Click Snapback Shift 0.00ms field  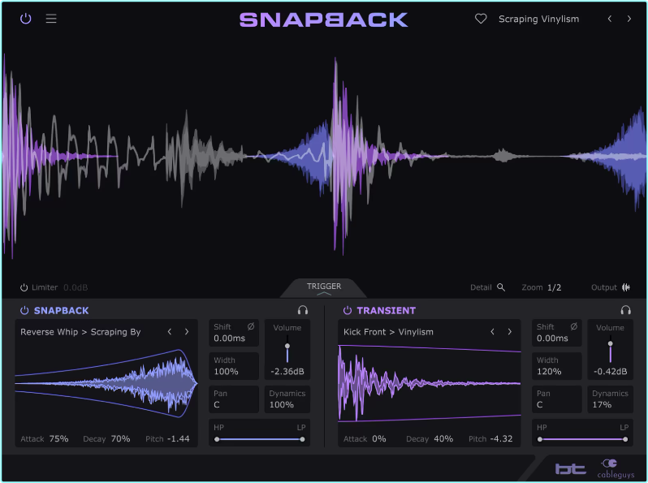coord(234,333)
